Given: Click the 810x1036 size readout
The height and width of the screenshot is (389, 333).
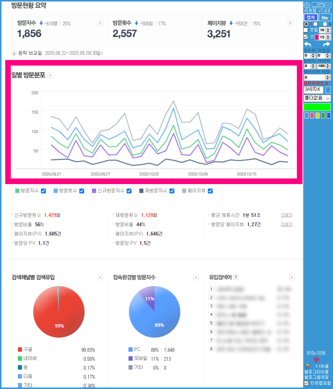Looking at the screenshot, I should tap(317, 353).
